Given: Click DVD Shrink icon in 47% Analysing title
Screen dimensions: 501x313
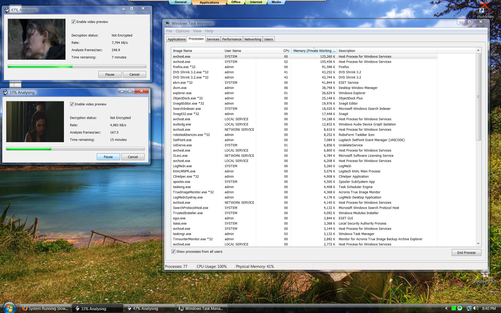Looking at the screenshot, I should (x=7, y=10).
